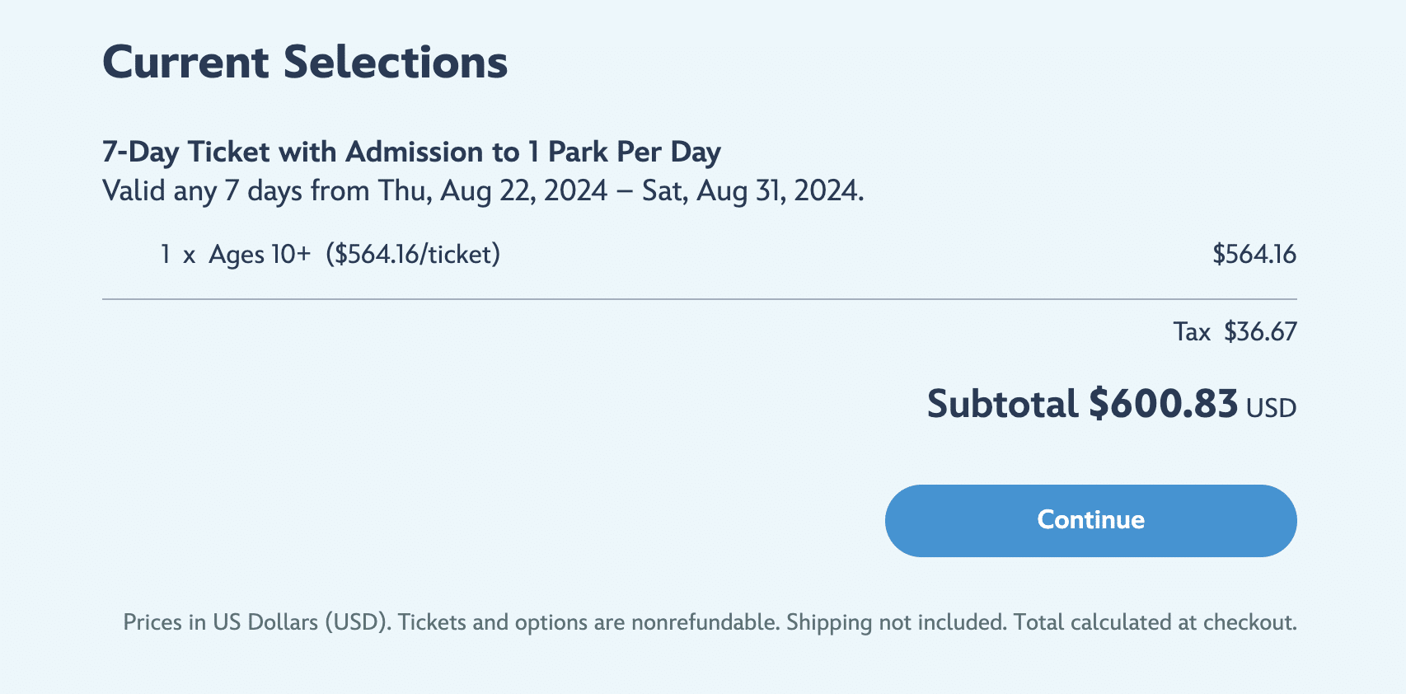Click "Total calculated at checkout" text
The width and height of the screenshot is (1406, 694).
1155,622
